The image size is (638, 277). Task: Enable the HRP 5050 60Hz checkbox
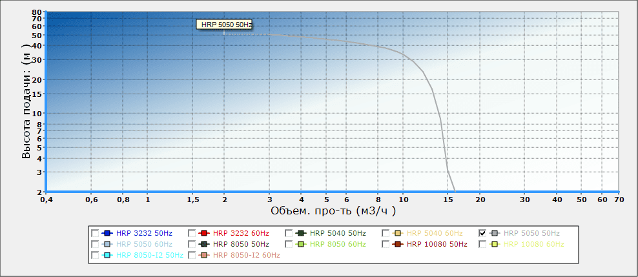pyautogui.click(x=95, y=244)
